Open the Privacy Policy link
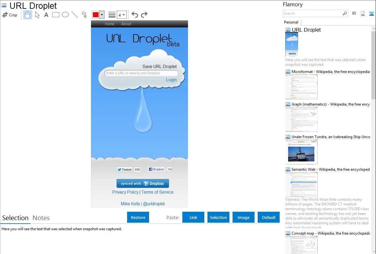This screenshot has height=254, width=376. tap(125, 192)
